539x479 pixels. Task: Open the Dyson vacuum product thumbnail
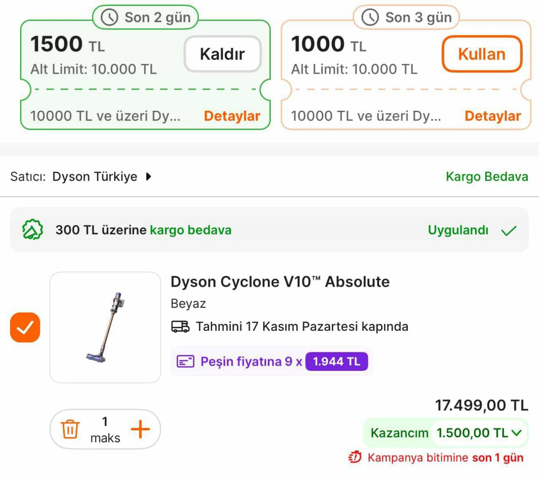(105, 327)
